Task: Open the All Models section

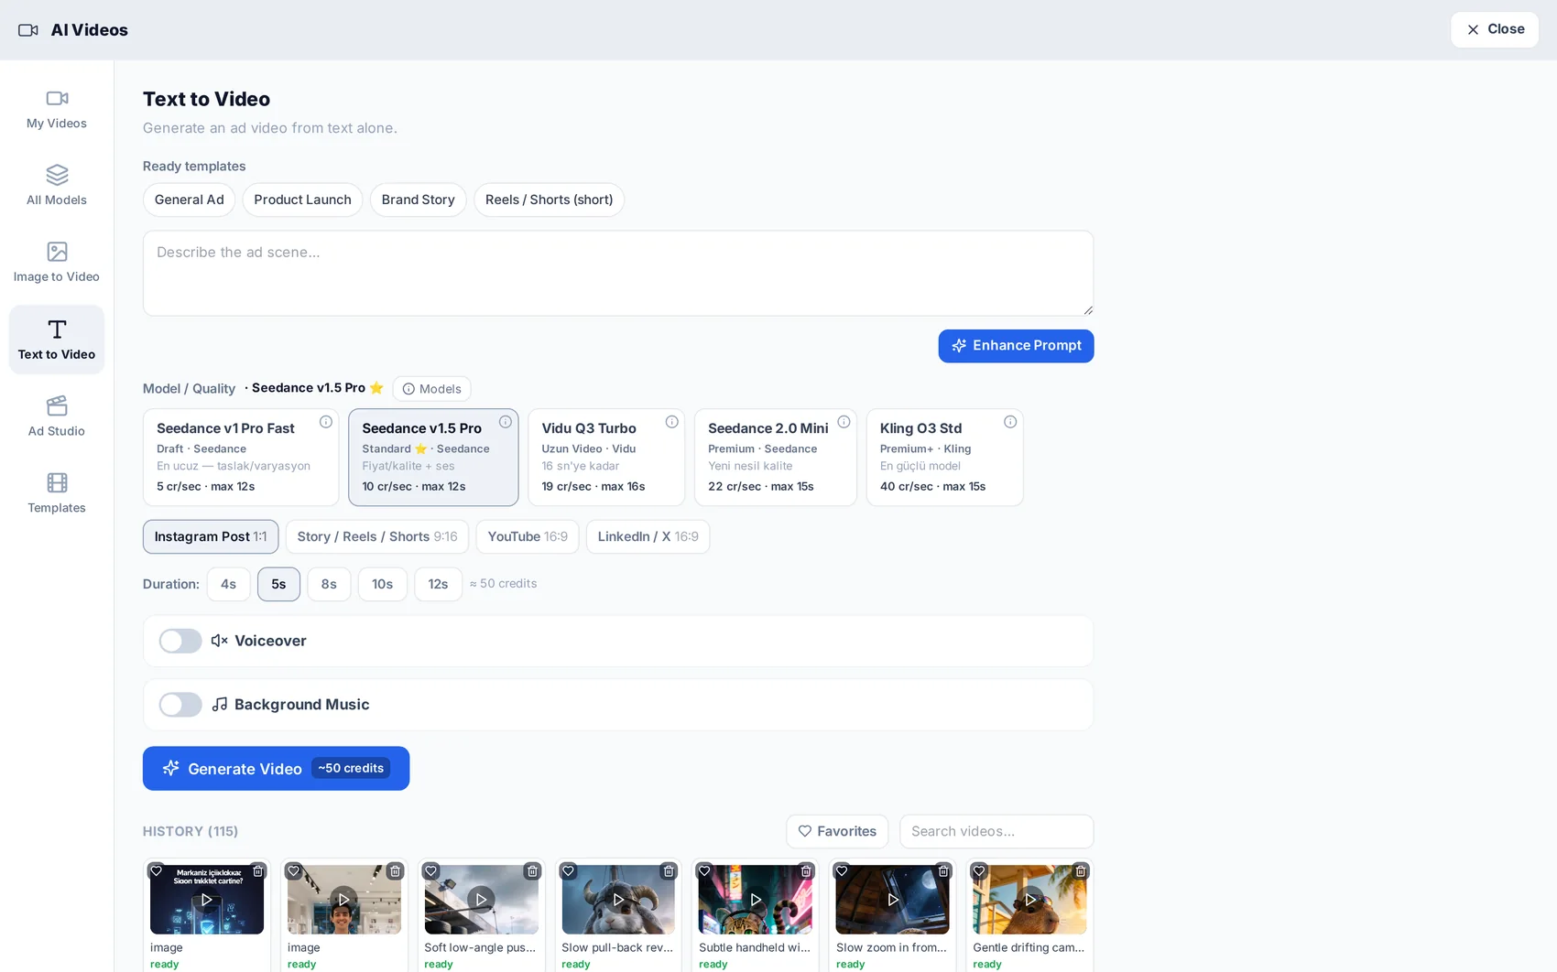Action: tap(57, 186)
